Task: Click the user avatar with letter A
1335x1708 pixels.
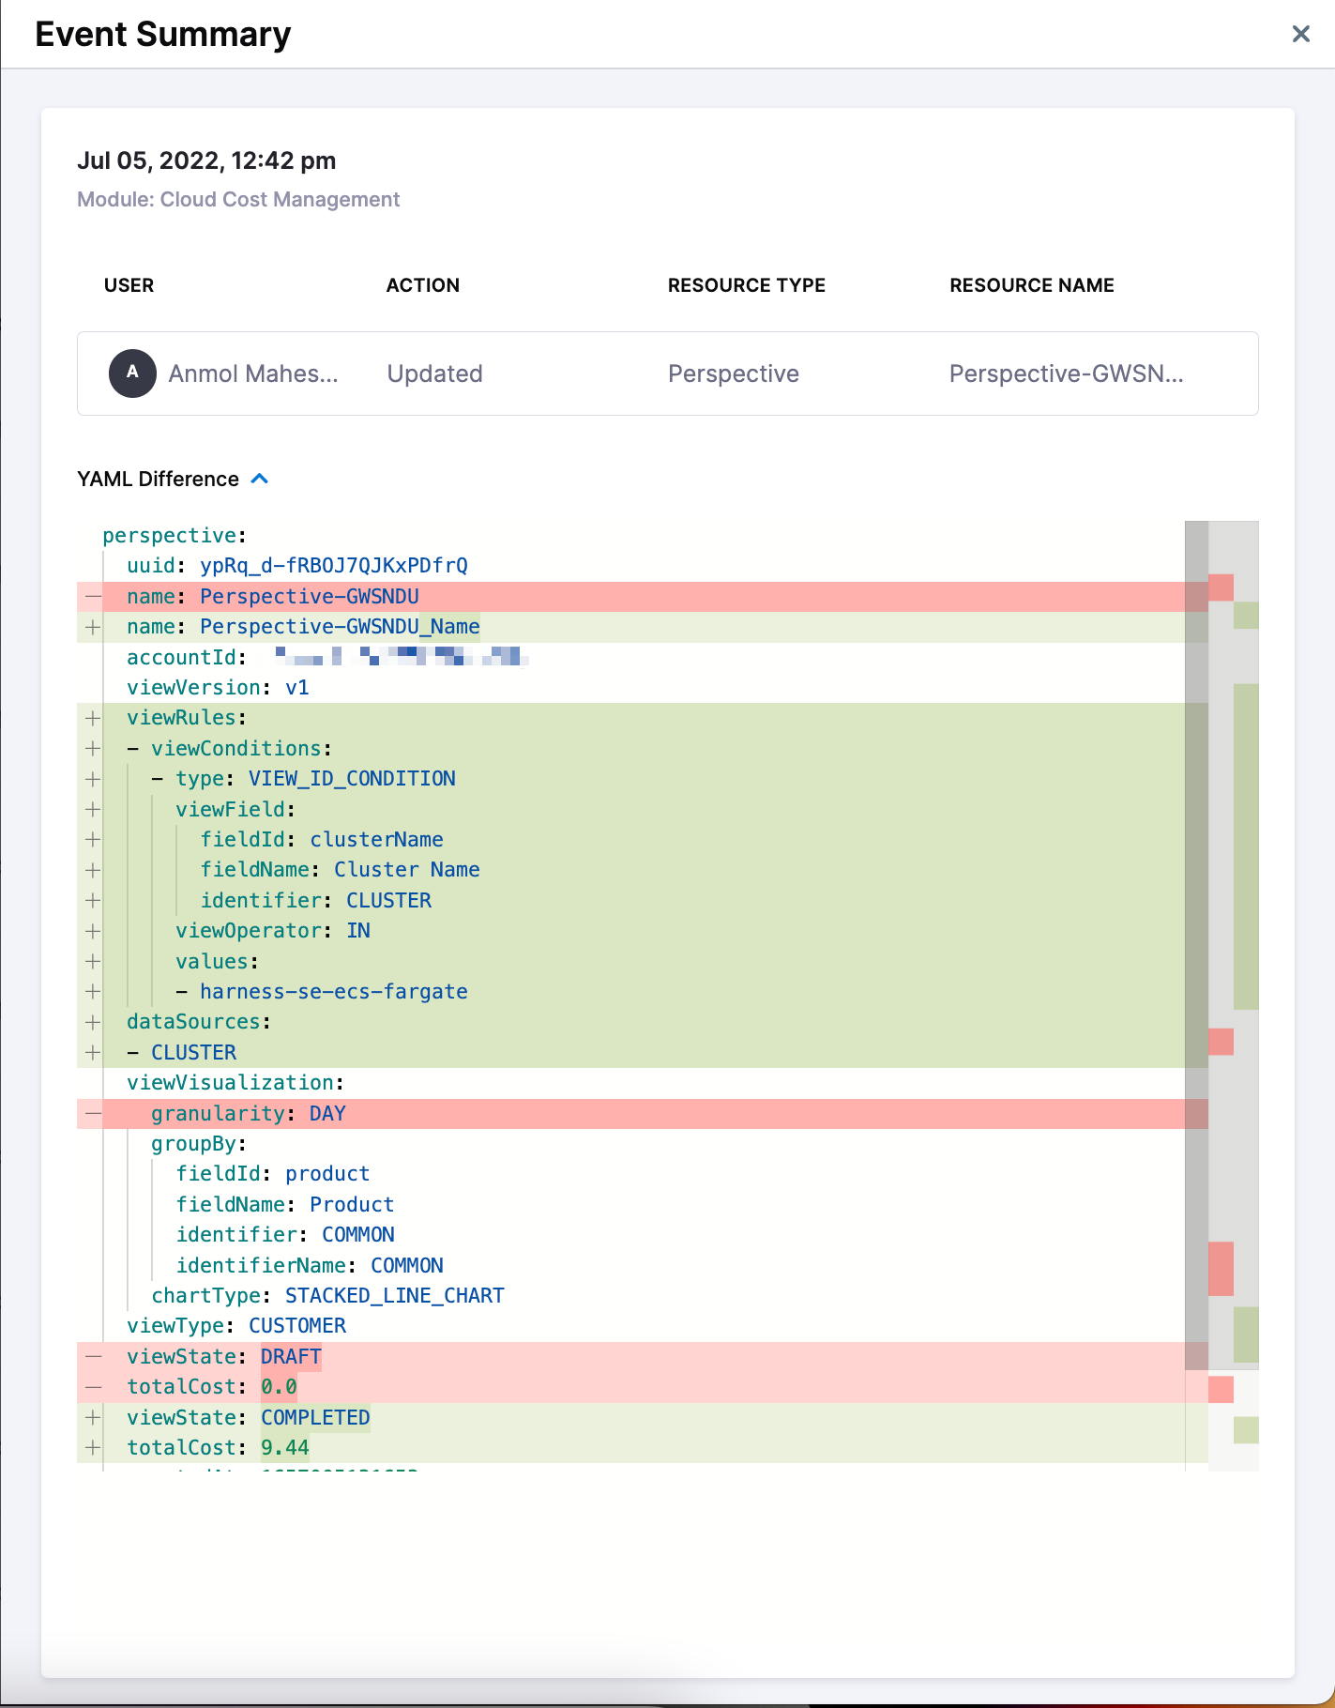Action: pyautogui.click(x=132, y=373)
